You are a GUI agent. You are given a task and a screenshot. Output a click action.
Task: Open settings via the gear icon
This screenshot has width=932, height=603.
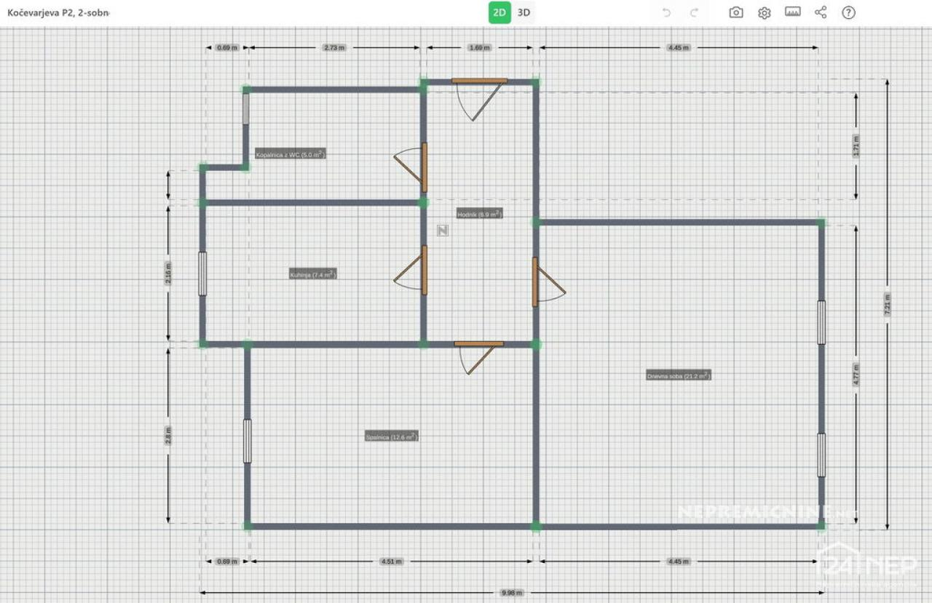764,12
